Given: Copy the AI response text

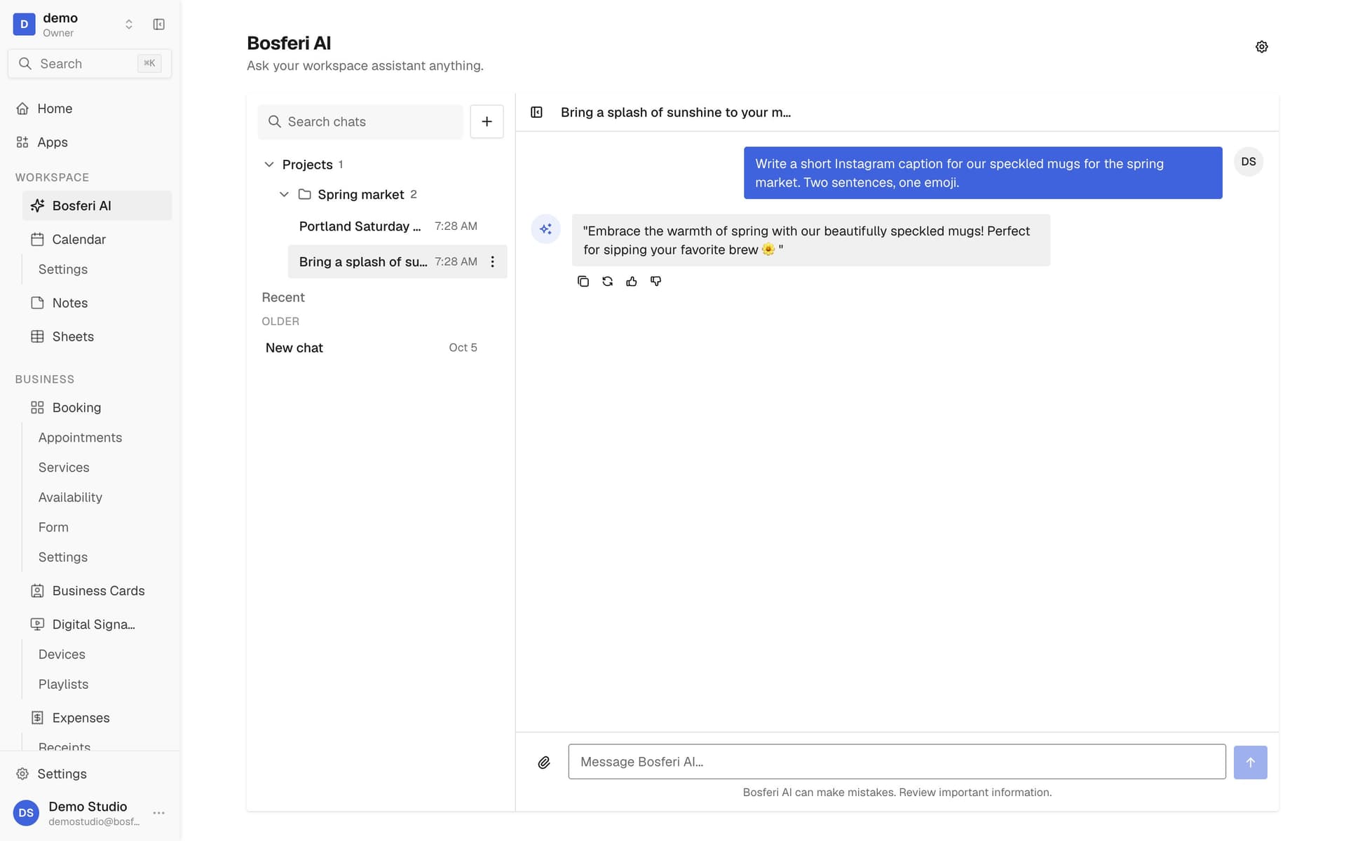Looking at the screenshot, I should coord(583,281).
